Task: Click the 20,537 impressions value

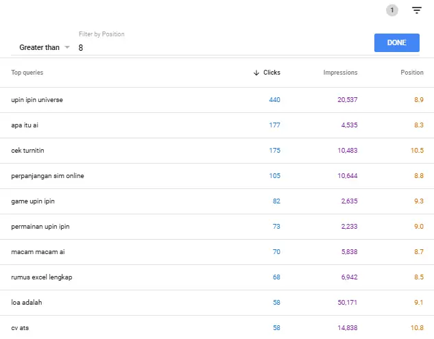Action: click(348, 100)
